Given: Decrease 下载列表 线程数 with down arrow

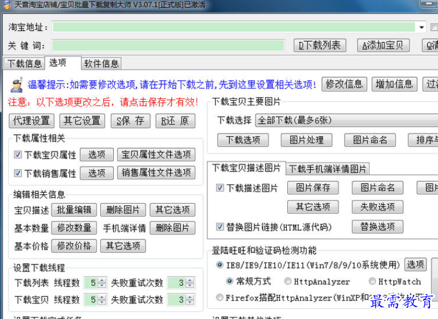Looking at the screenshot, I should coord(102,286).
